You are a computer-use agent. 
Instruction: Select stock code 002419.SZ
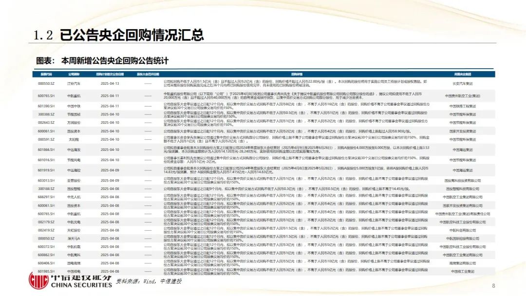(x=46, y=231)
